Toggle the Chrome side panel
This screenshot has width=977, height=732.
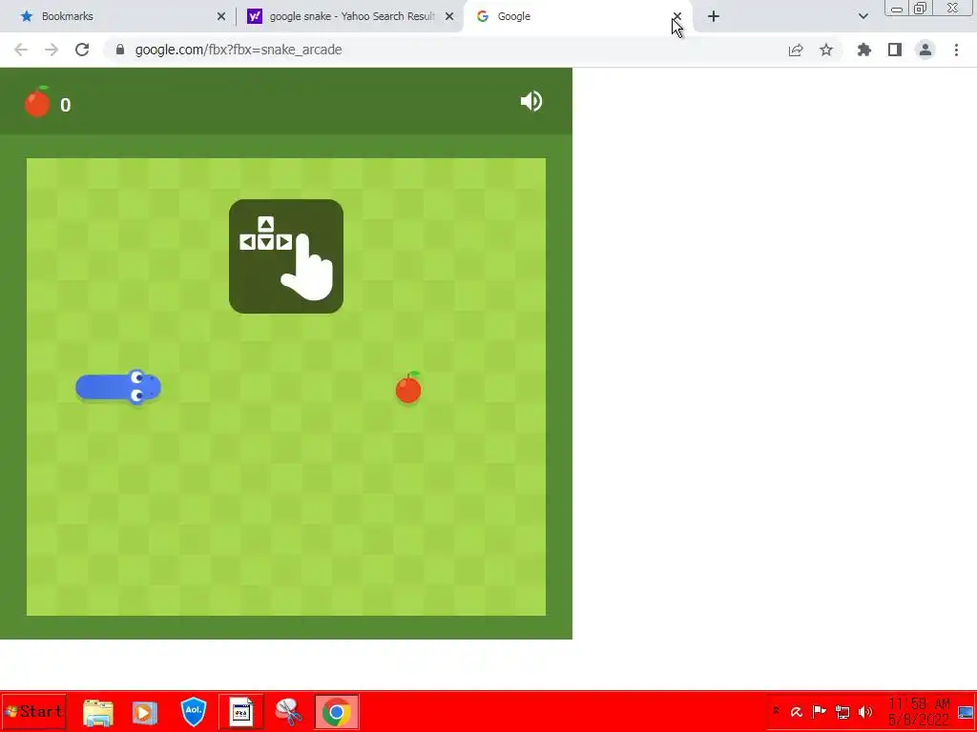point(895,50)
